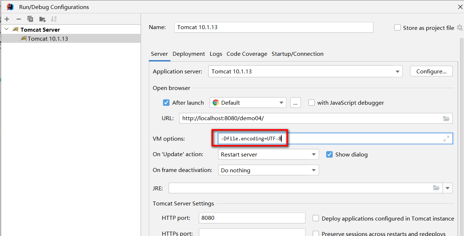
Task: Open the Startup/Connection tab
Action: pyautogui.click(x=297, y=54)
